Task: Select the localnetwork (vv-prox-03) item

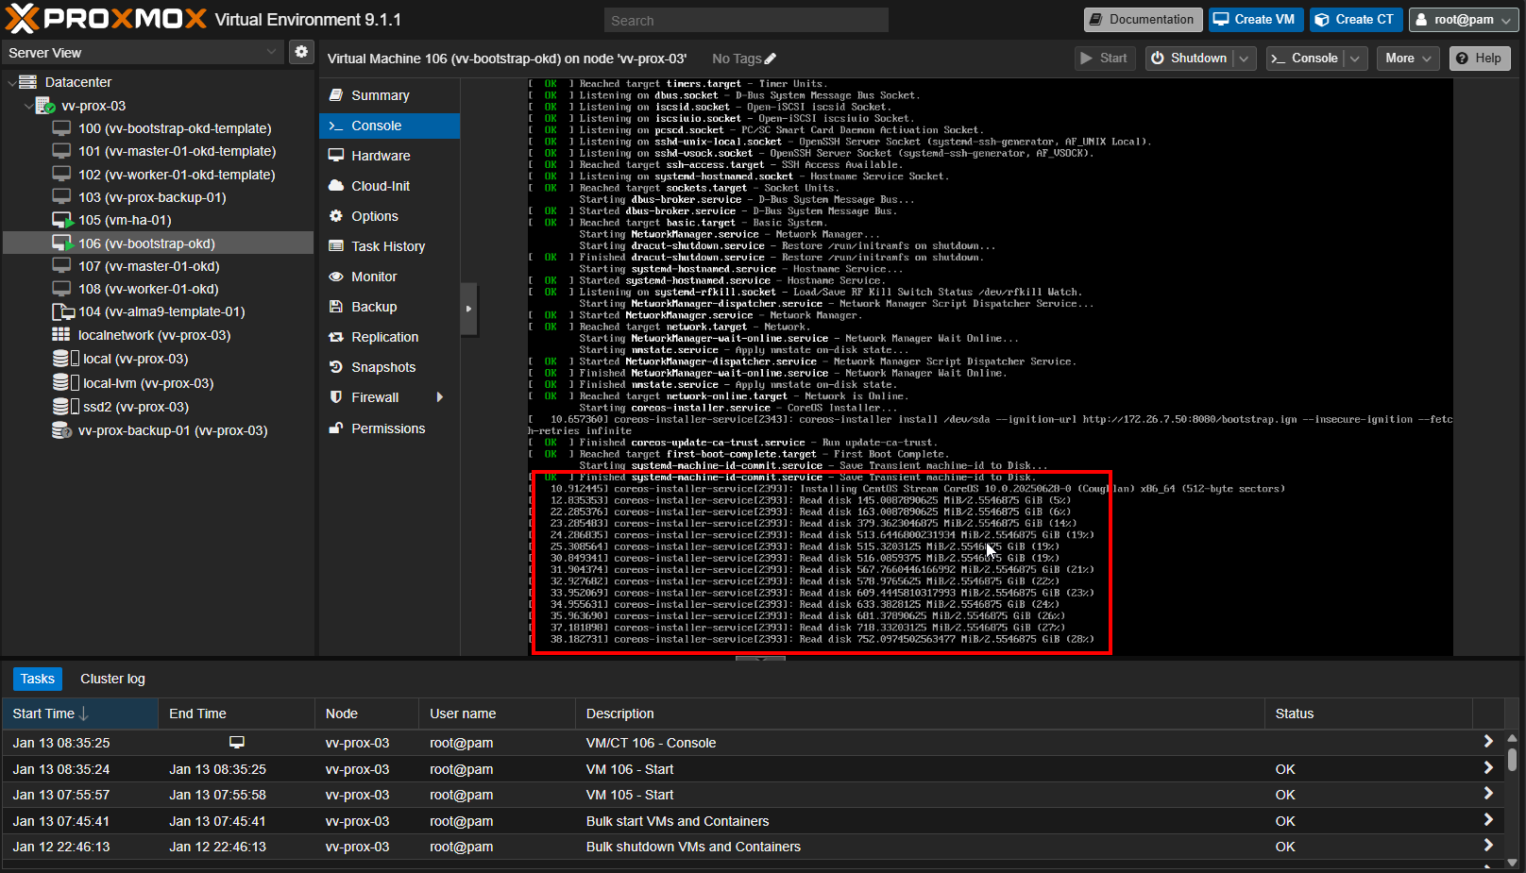Action: (x=154, y=335)
